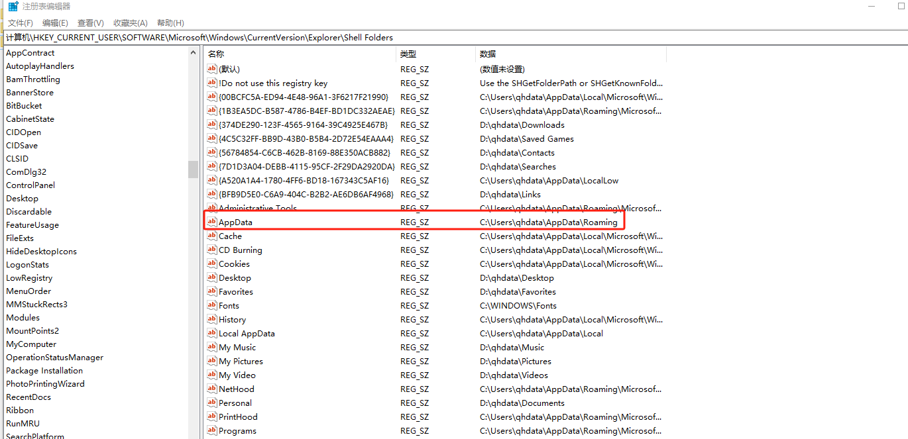Viewport: 908px width, 439px height.
Task: Select the AppContract key in tree
Action: [x=30, y=53]
